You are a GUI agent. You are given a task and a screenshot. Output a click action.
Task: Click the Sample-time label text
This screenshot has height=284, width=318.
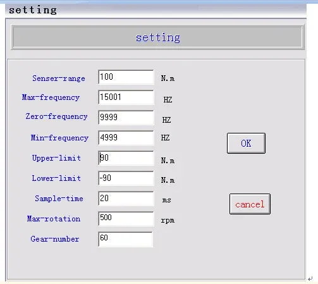59,199
